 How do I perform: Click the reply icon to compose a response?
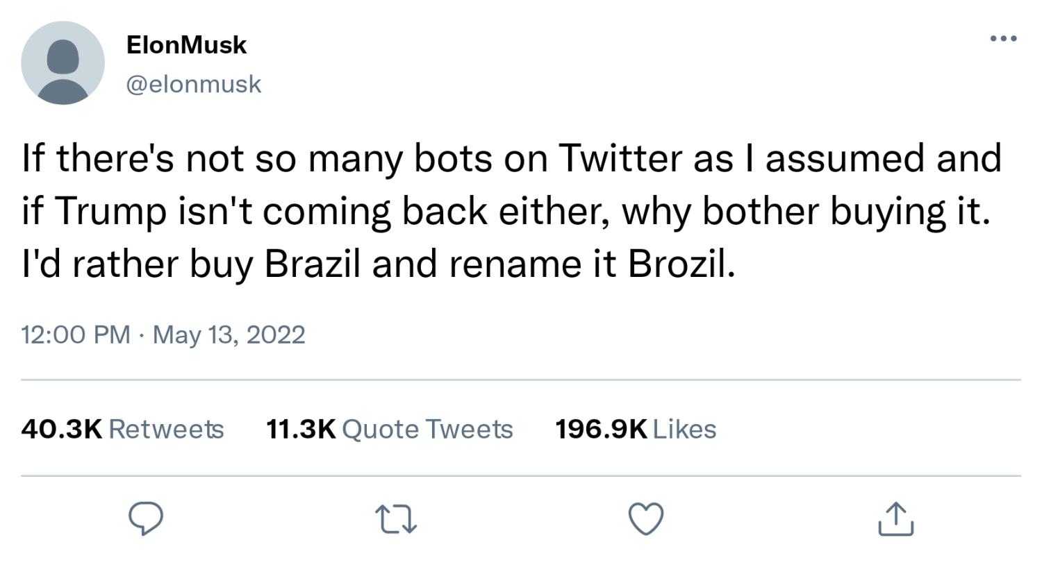146,518
